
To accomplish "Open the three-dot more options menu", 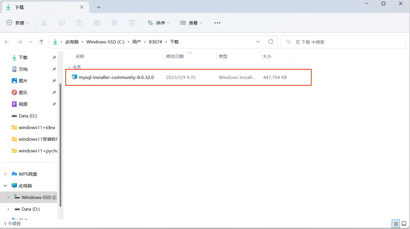I will [217, 23].
